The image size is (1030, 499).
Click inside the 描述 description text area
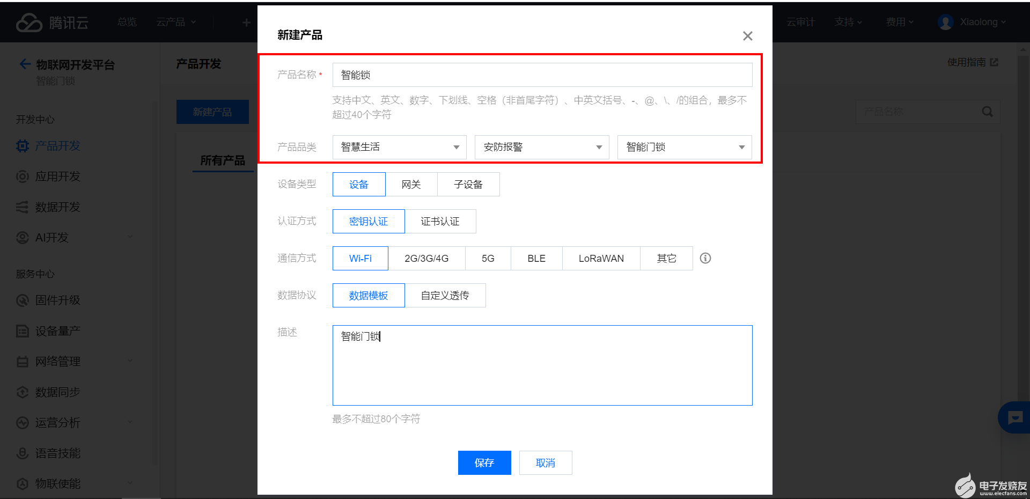542,365
